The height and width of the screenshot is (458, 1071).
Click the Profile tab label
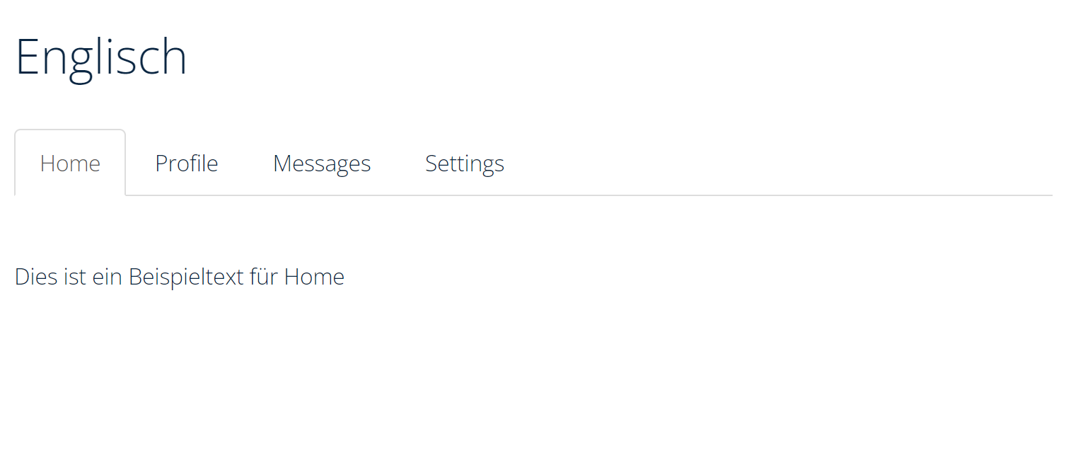click(x=186, y=163)
